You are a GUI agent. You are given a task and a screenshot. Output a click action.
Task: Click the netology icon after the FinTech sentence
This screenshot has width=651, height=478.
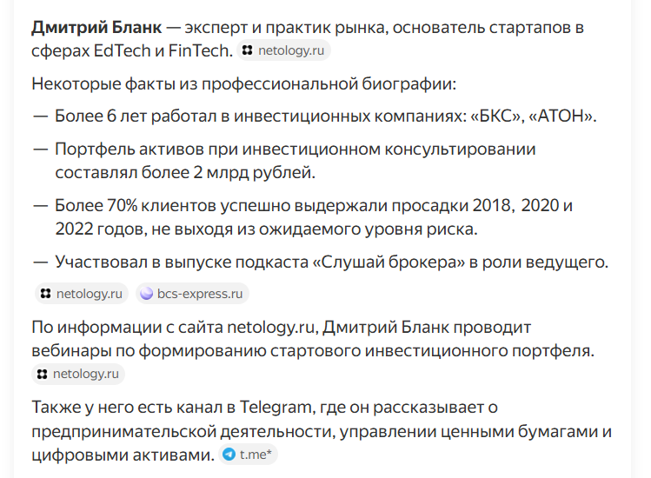pyautogui.click(x=248, y=51)
